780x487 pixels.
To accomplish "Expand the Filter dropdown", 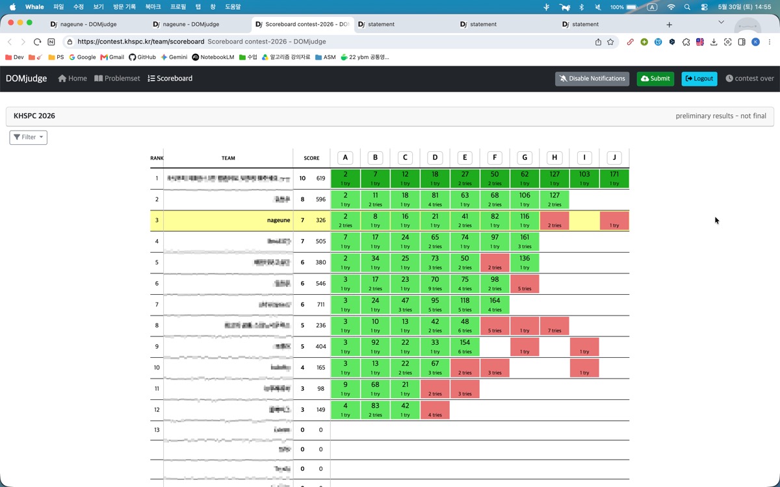I will (x=29, y=137).
